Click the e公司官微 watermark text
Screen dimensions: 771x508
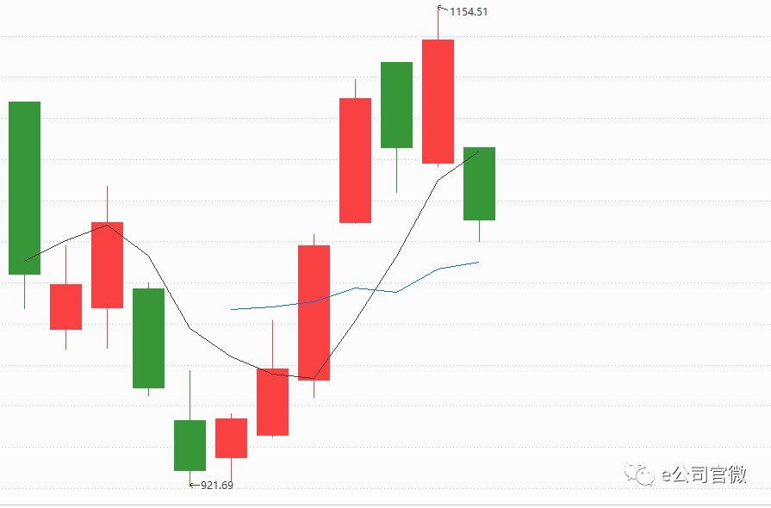click(x=703, y=474)
